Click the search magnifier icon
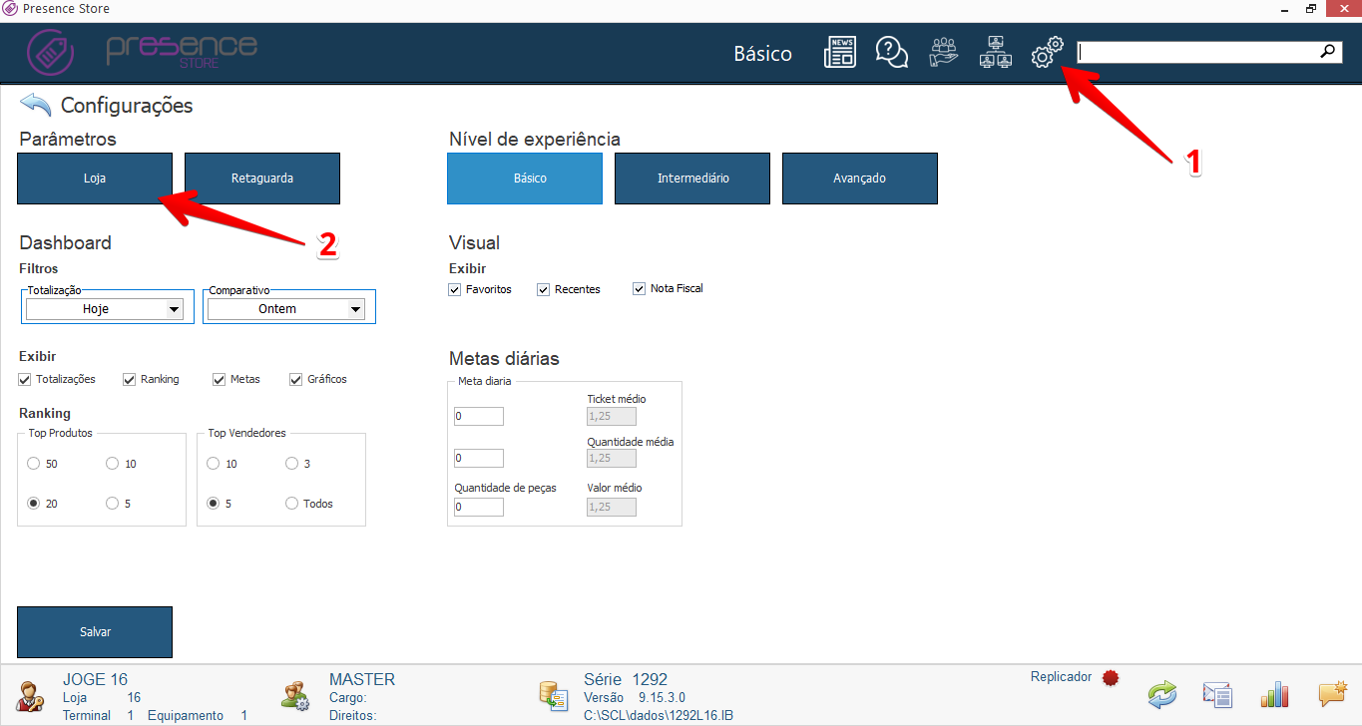 pos(1329,51)
